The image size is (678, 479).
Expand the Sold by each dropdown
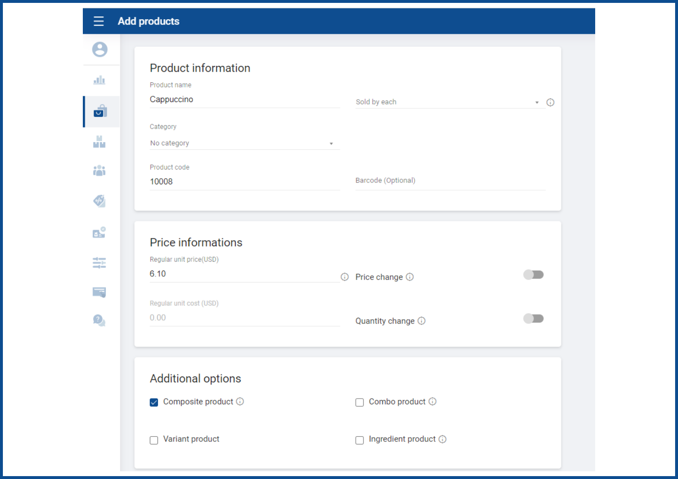click(x=447, y=102)
